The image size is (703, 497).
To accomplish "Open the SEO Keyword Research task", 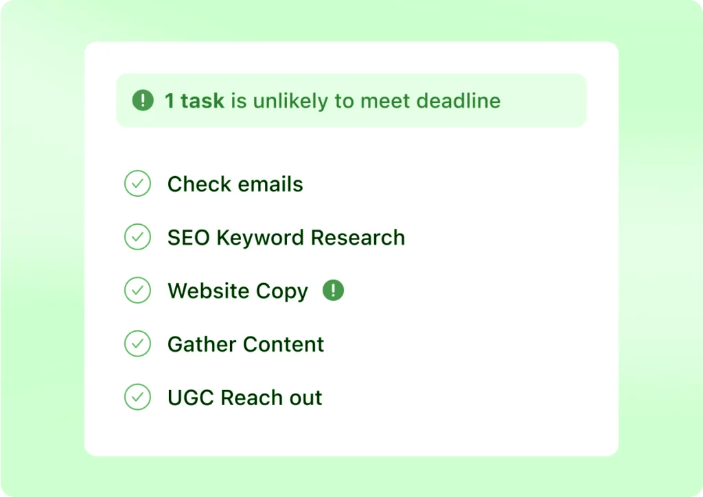I will click(286, 238).
